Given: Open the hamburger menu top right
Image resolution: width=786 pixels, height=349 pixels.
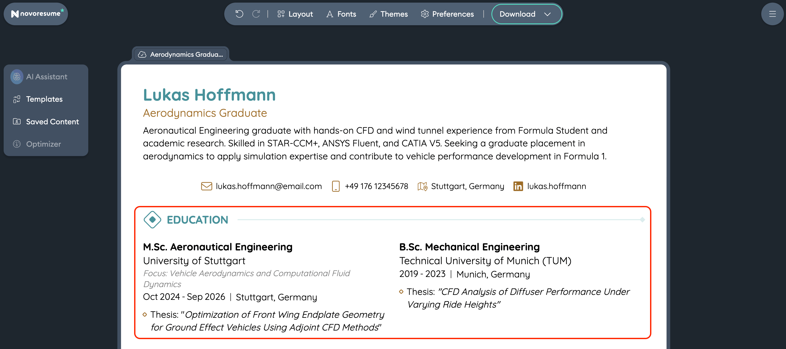Looking at the screenshot, I should pos(772,14).
